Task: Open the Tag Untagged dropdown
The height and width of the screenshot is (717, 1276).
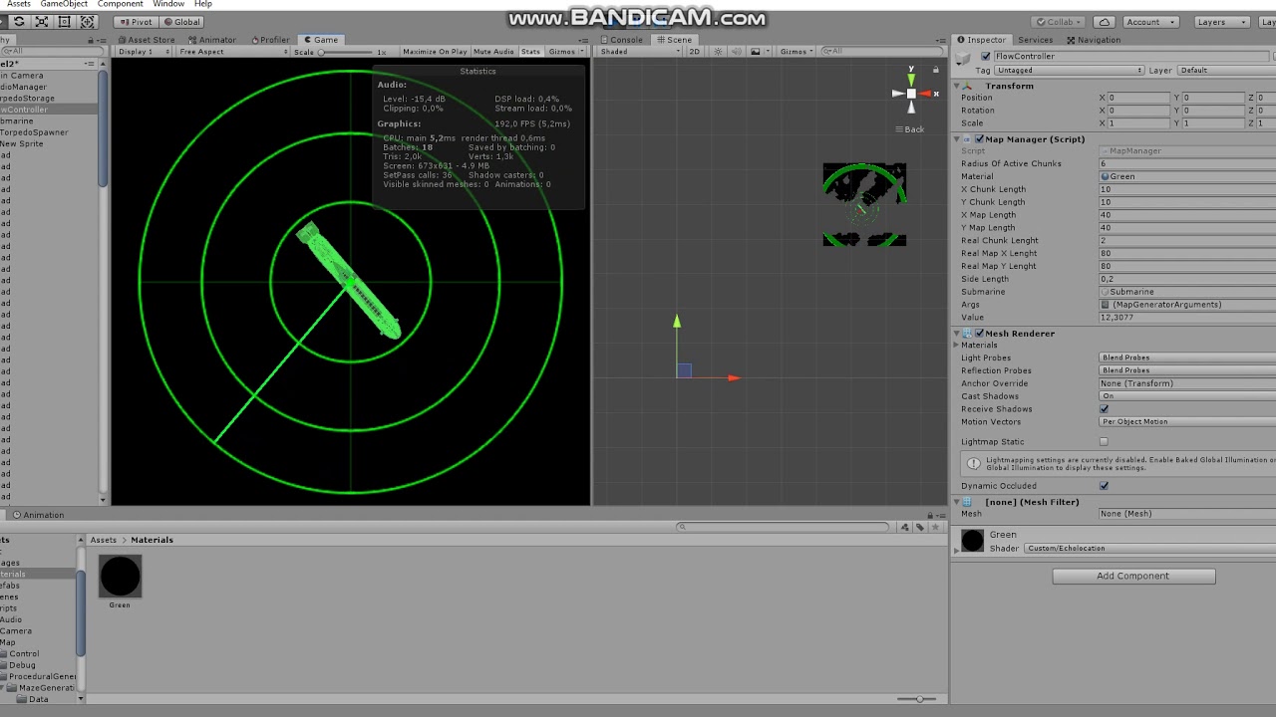Action: click(x=1069, y=71)
